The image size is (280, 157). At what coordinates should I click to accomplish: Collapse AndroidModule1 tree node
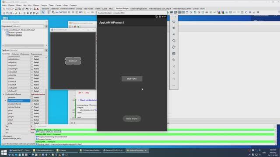(x=3, y=30)
